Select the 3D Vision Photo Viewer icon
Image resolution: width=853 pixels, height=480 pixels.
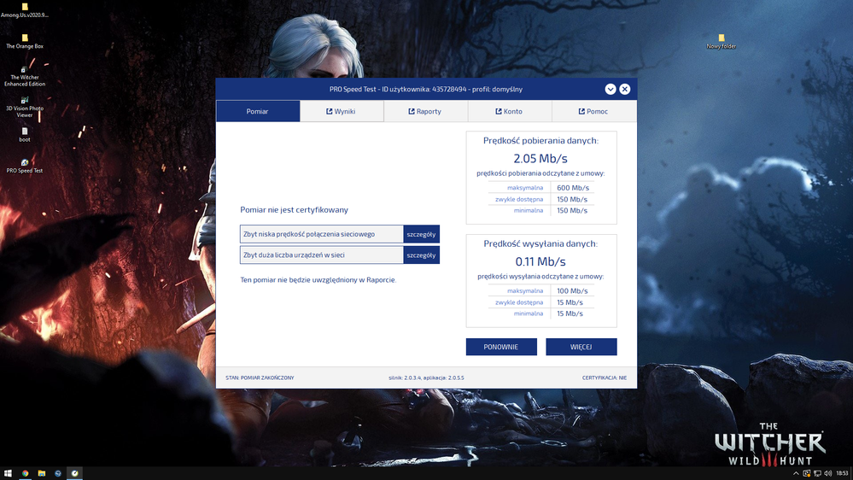[25, 108]
